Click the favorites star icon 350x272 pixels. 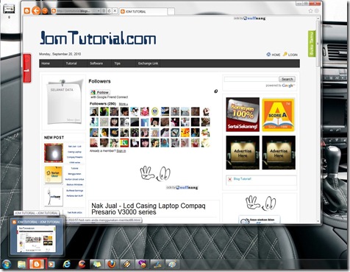pyautogui.click(x=310, y=11)
